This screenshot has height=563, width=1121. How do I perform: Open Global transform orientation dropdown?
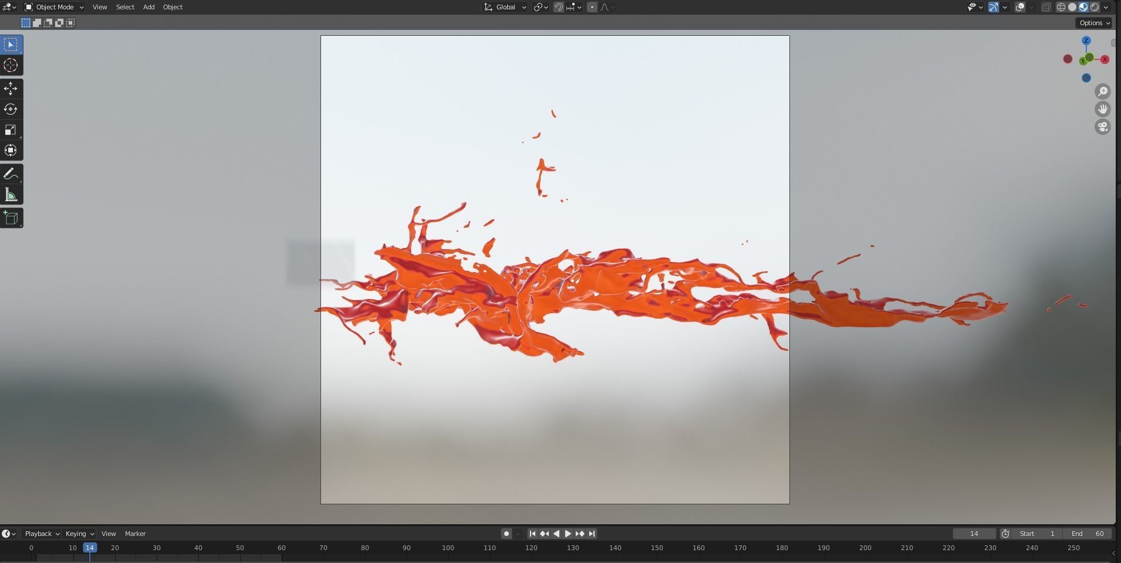pos(505,7)
